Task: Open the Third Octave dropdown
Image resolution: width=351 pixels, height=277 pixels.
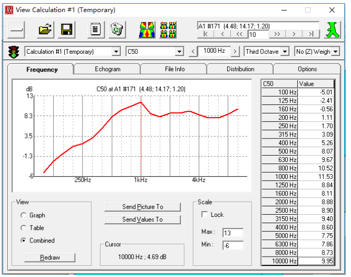Action: click(285, 52)
